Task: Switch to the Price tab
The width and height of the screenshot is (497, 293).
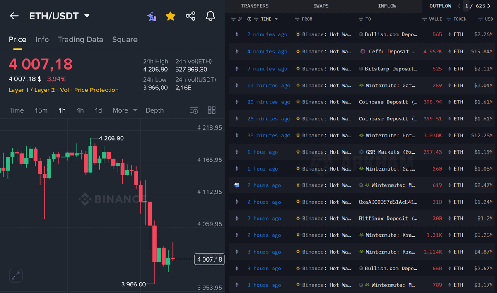Action: pos(17,39)
